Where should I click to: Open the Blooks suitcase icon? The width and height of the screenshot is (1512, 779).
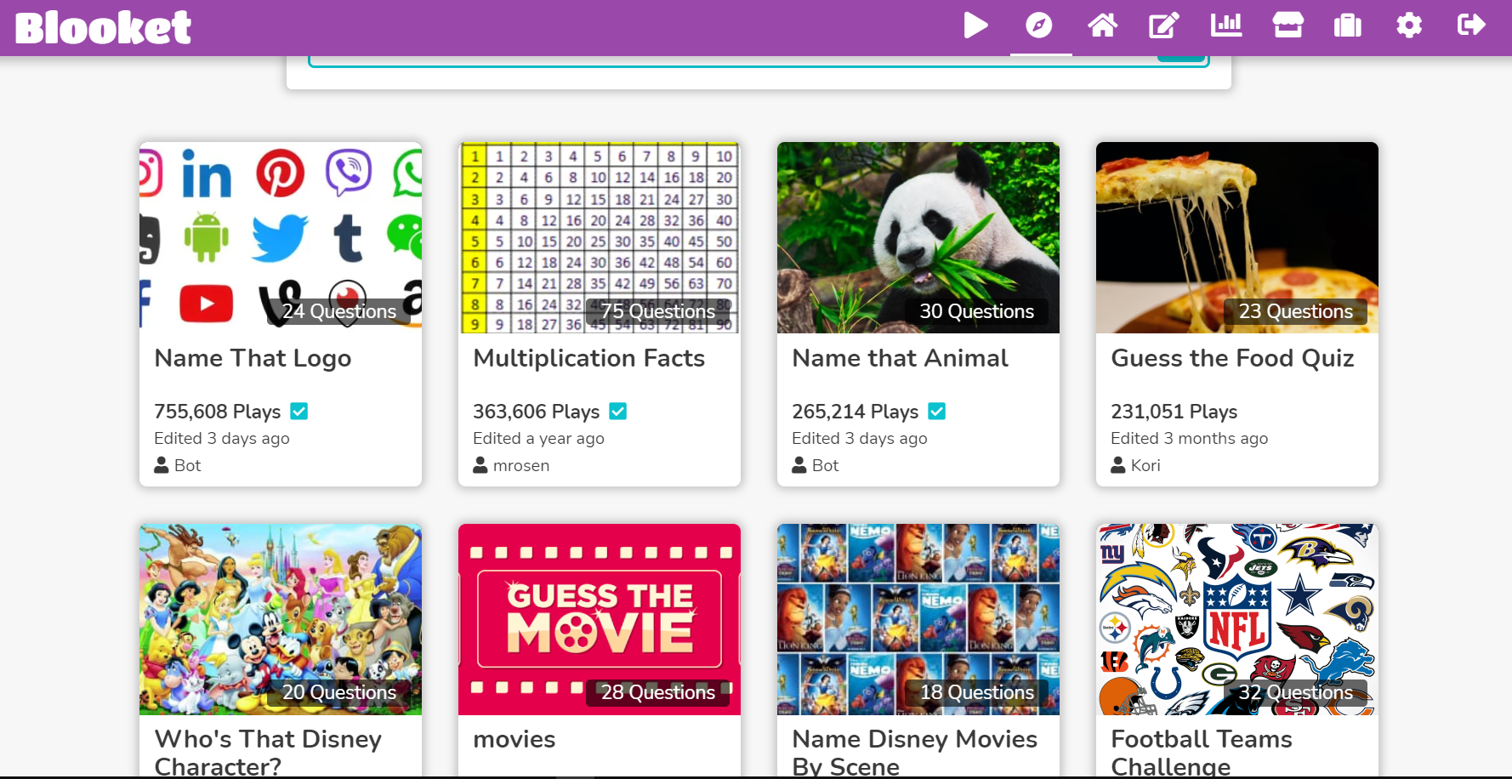click(1348, 26)
